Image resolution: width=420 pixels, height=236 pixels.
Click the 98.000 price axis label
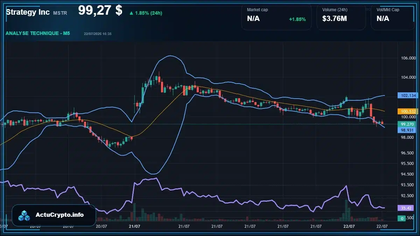pyautogui.click(x=408, y=137)
